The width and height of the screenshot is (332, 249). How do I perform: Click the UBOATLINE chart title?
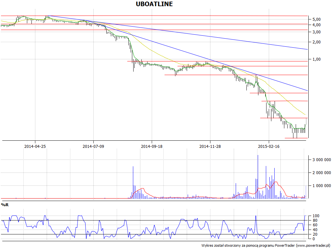coord(154,4)
